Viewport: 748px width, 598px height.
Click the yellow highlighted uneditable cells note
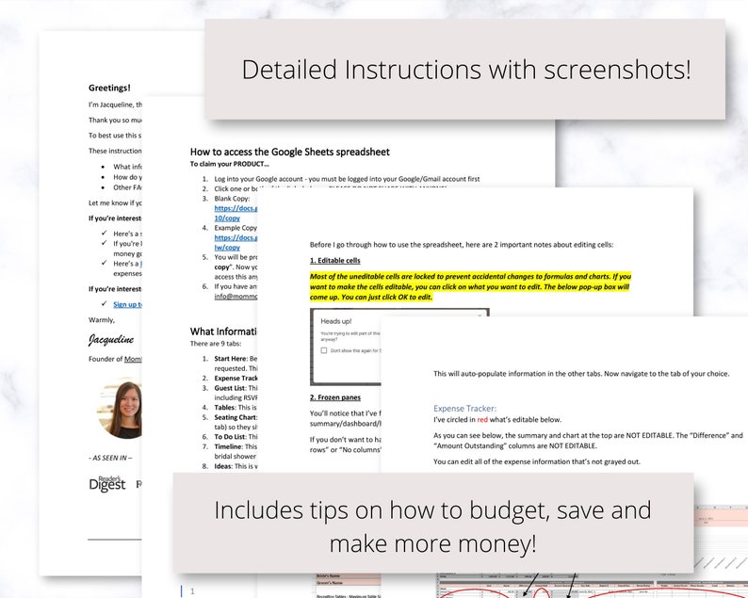(470, 286)
